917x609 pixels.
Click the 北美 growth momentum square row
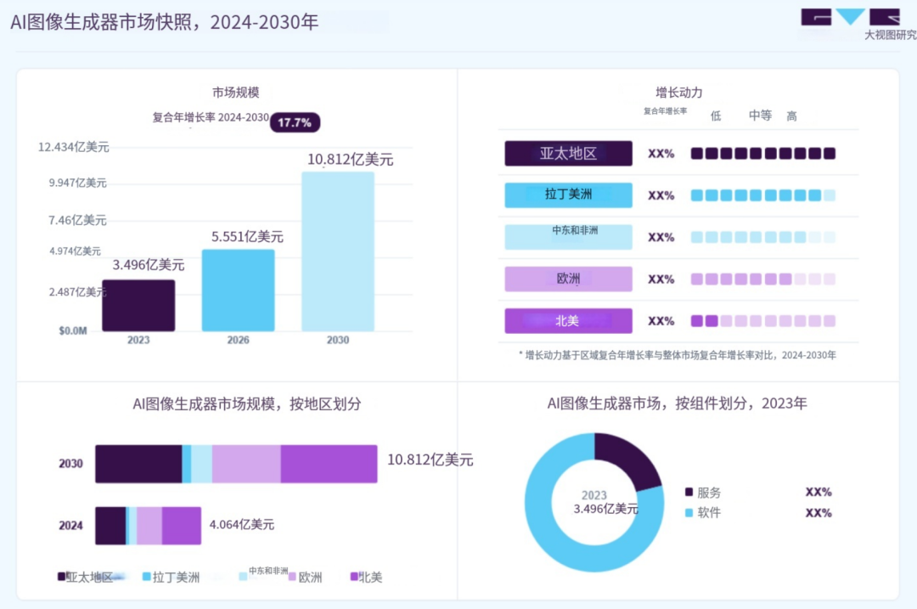(763, 320)
